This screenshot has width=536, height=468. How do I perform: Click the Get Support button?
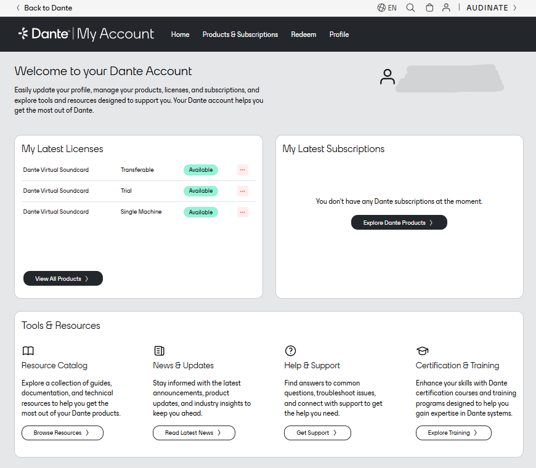[x=317, y=433]
